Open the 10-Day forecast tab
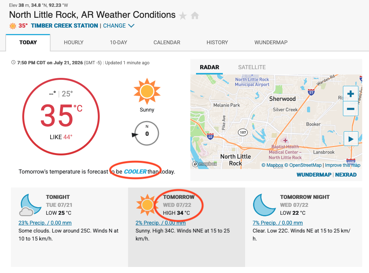Screen dimensions: 369x273 pos(118,42)
